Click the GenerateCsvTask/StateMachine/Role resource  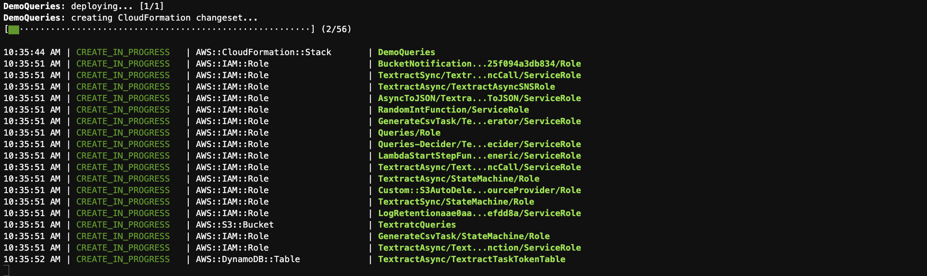[464, 236]
